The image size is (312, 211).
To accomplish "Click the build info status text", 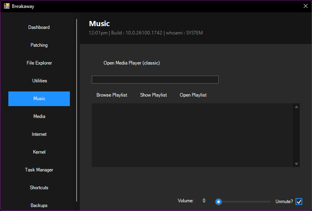I will coord(146,33).
